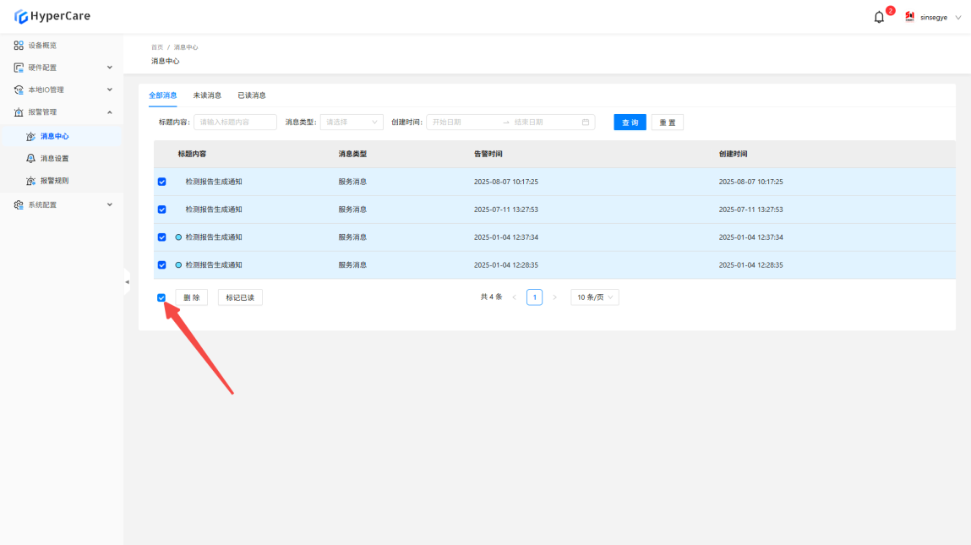Click the 消息设置 bell icon
The width and height of the screenshot is (971, 545).
tap(31, 158)
